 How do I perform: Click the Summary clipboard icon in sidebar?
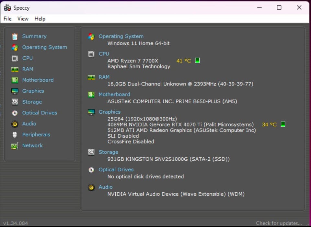[15, 37]
